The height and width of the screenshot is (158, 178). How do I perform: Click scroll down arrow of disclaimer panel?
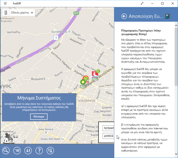click(x=176, y=154)
